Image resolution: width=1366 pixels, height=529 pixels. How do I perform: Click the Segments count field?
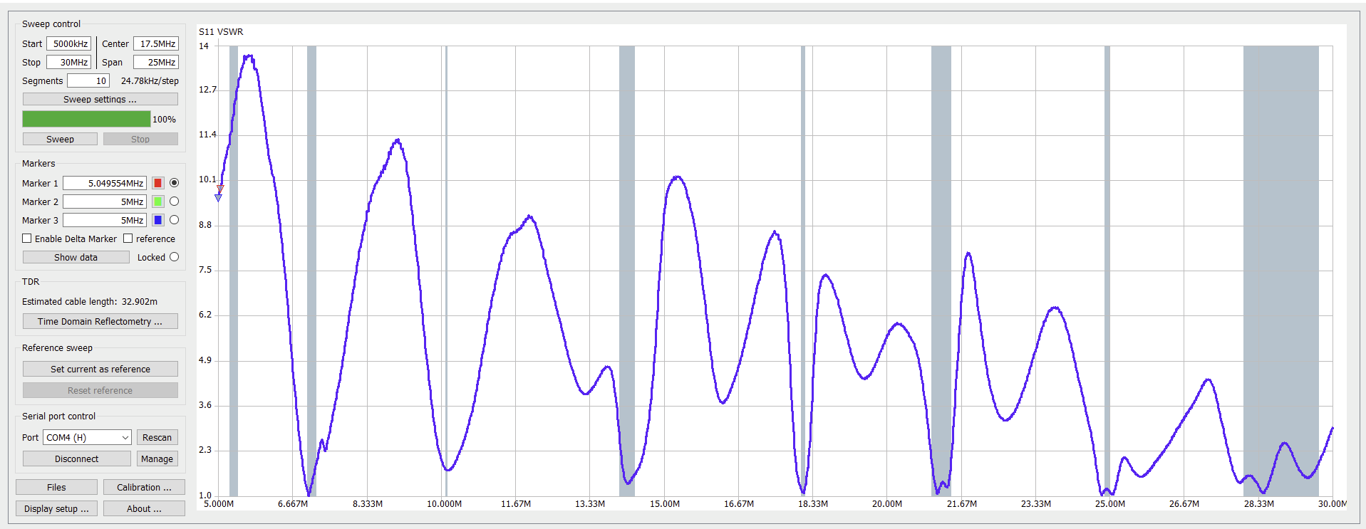(88, 80)
